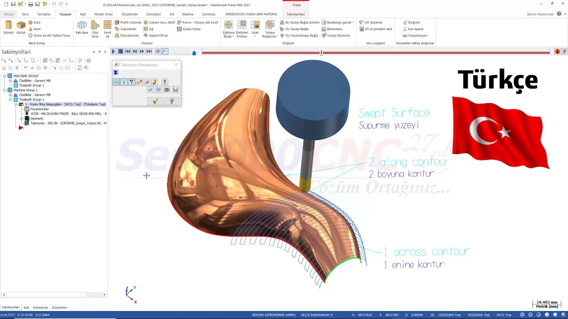Viewport: 568px width, 319px height.
Task: Open the Budamayı gerial dropdown arrow
Action: coord(354,23)
